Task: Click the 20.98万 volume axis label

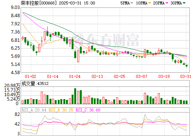Action: (x=12, y=86)
